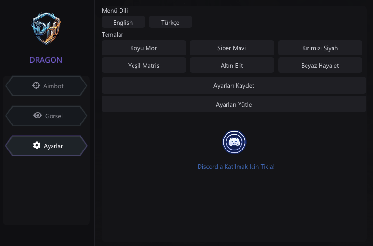Load settings with Ayarları Yütle
This screenshot has width=373, height=246.
click(234, 104)
